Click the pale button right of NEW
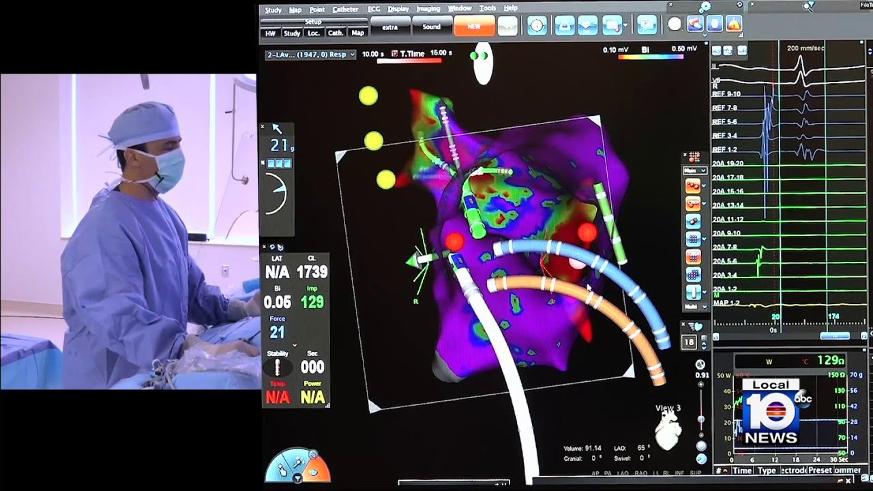Image resolution: width=873 pixels, height=491 pixels. click(507, 26)
